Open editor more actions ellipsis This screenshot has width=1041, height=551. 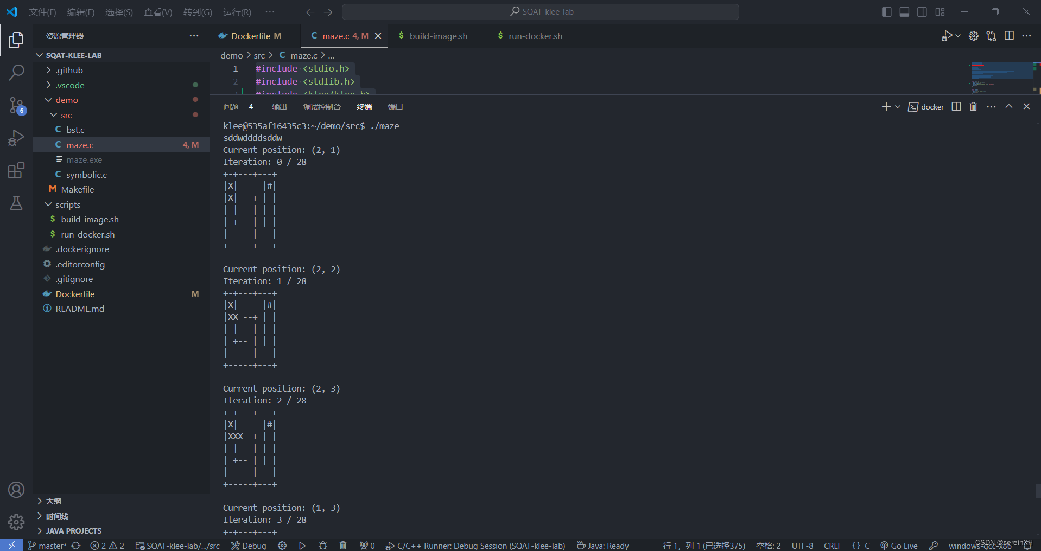tap(1026, 36)
